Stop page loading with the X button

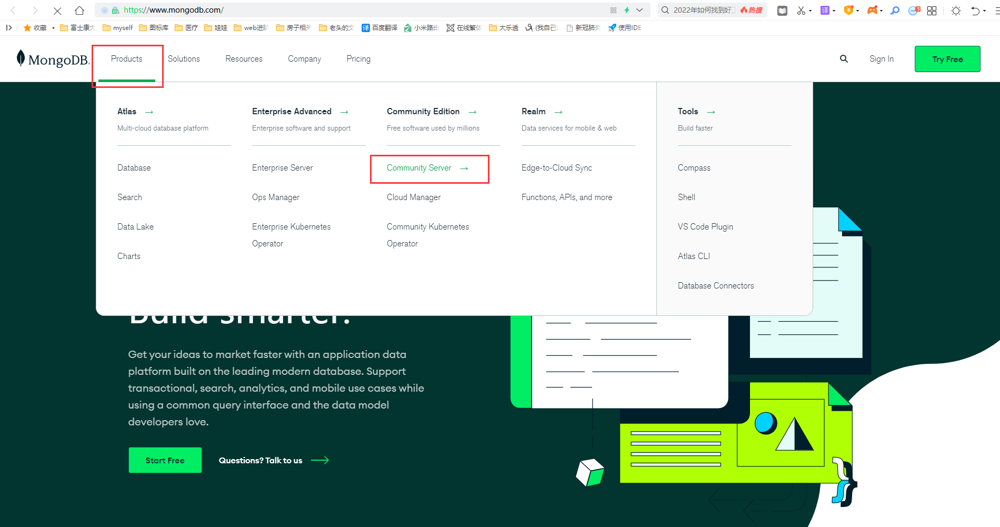57,11
